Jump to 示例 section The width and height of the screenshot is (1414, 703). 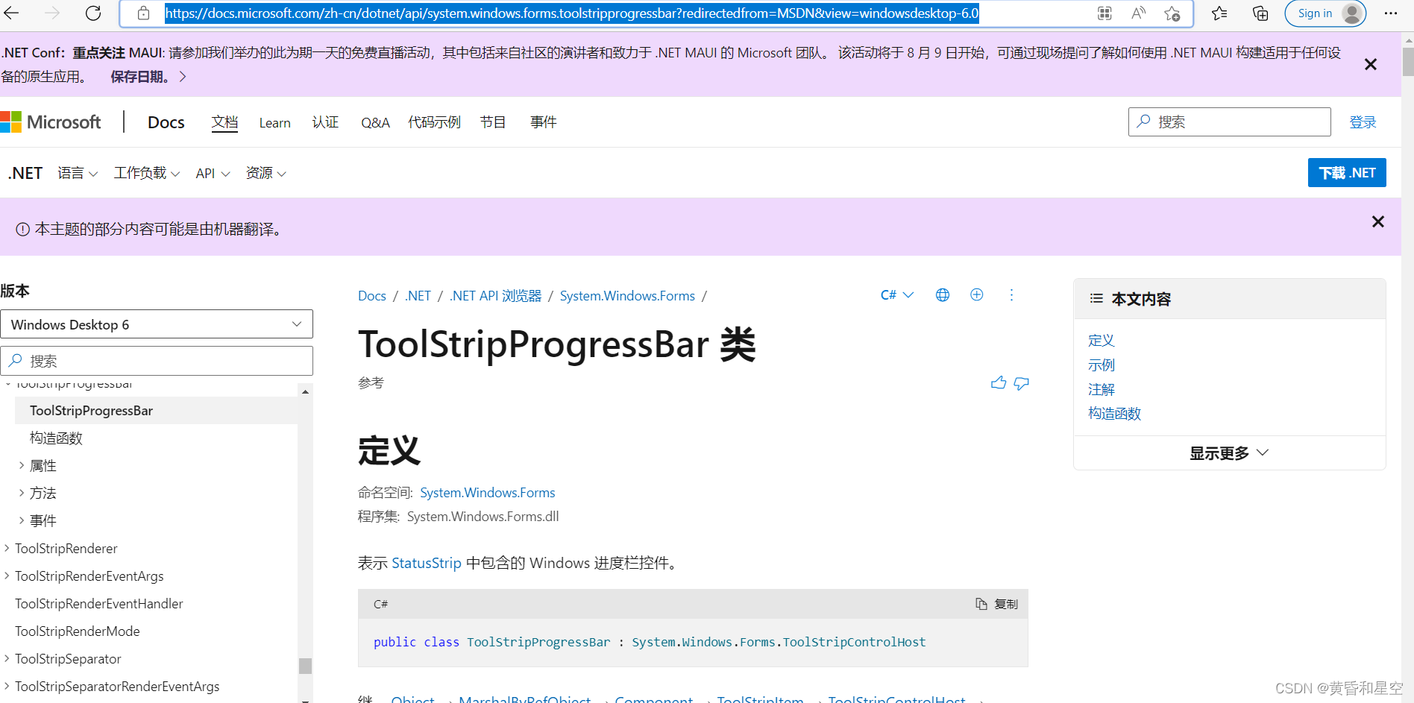point(1102,365)
